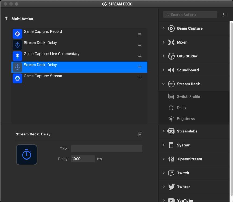233x202 pixels.
Task: Expand the TipeeeStream category
Action: click(x=163, y=159)
